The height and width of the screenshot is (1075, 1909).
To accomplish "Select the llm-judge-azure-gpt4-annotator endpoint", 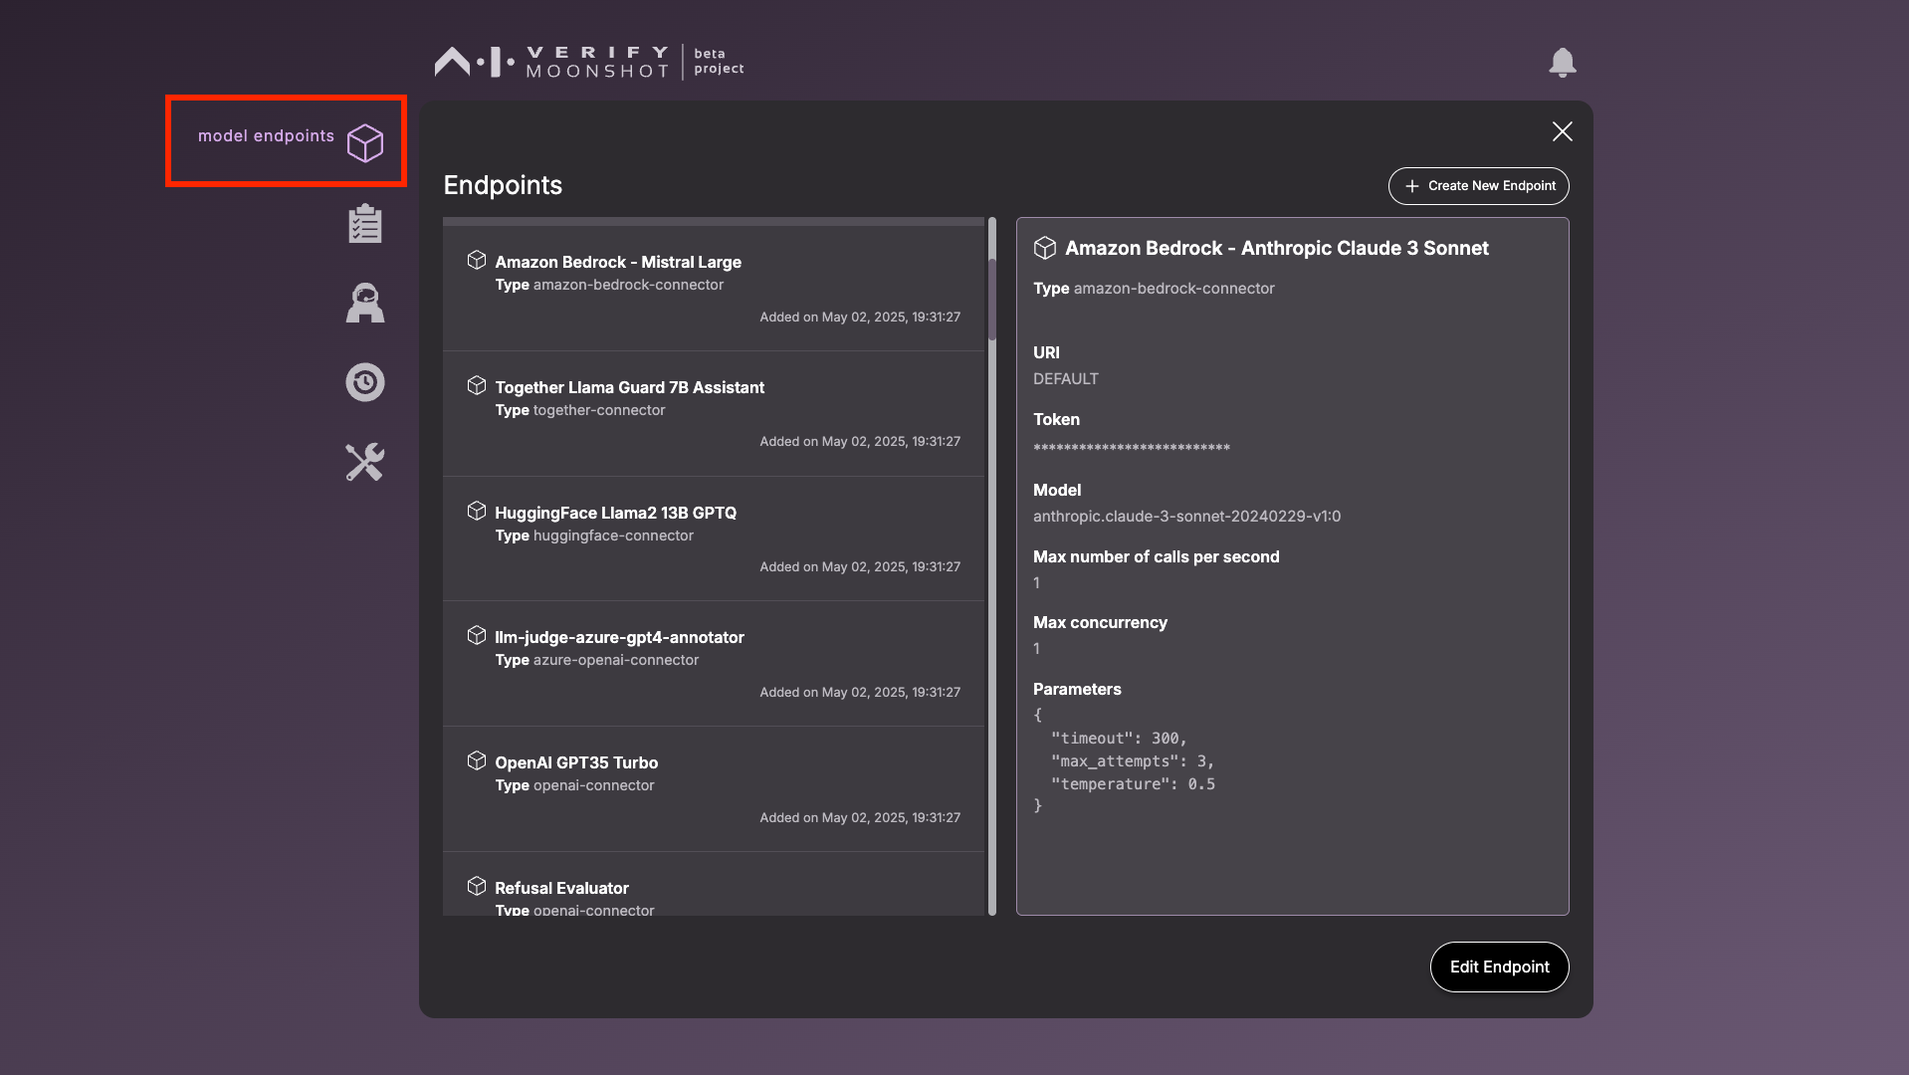I will pyautogui.click(x=714, y=664).
